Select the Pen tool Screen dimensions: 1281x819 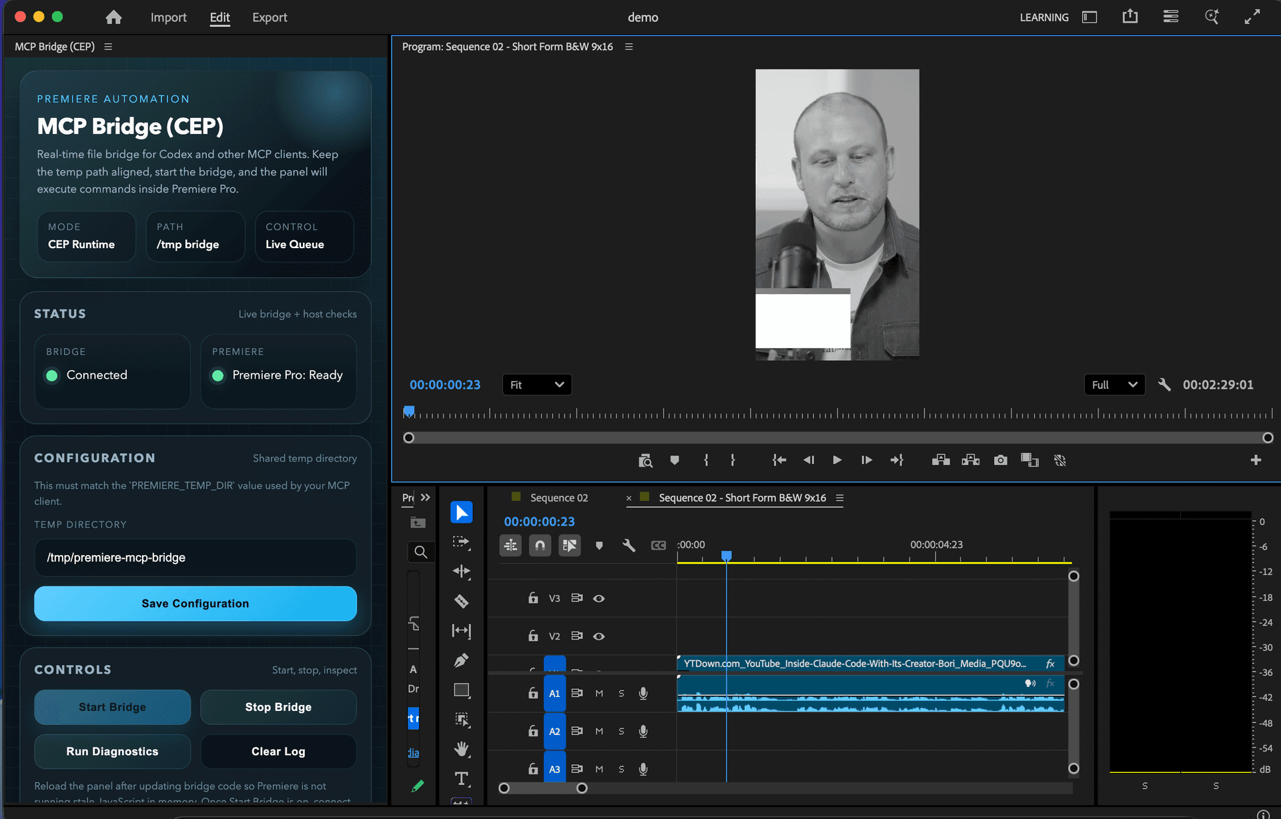click(x=461, y=660)
